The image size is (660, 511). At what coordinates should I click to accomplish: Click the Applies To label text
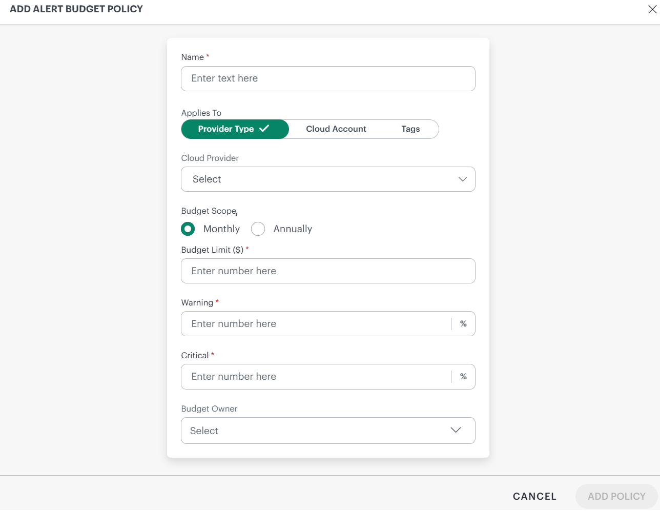tap(201, 113)
